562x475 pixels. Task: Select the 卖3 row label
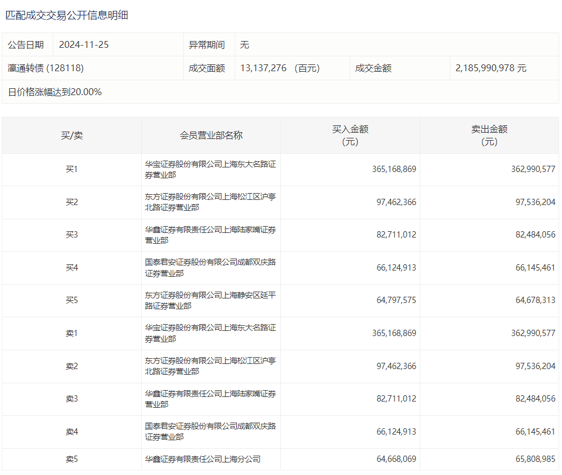tap(72, 399)
